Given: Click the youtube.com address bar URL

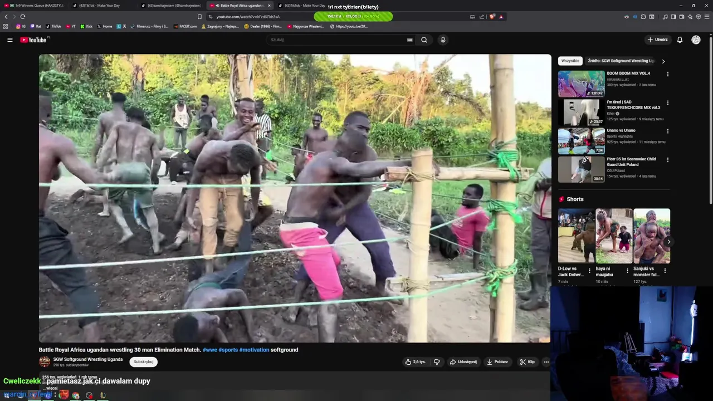Looking at the screenshot, I should click(x=248, y=17).
